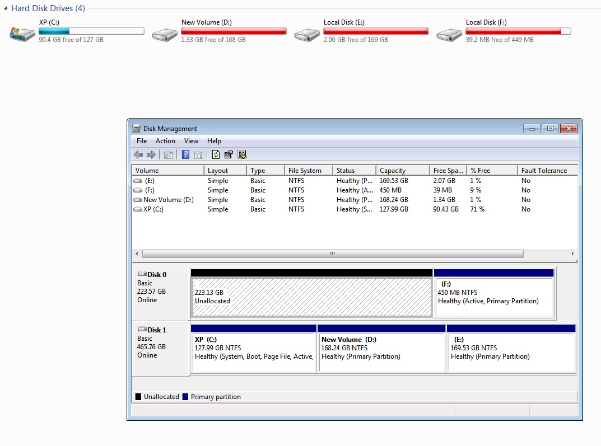The width and height of the screenshot is (601, 446).
Task: Sort by the % Free column header
Action: point(492,170)
